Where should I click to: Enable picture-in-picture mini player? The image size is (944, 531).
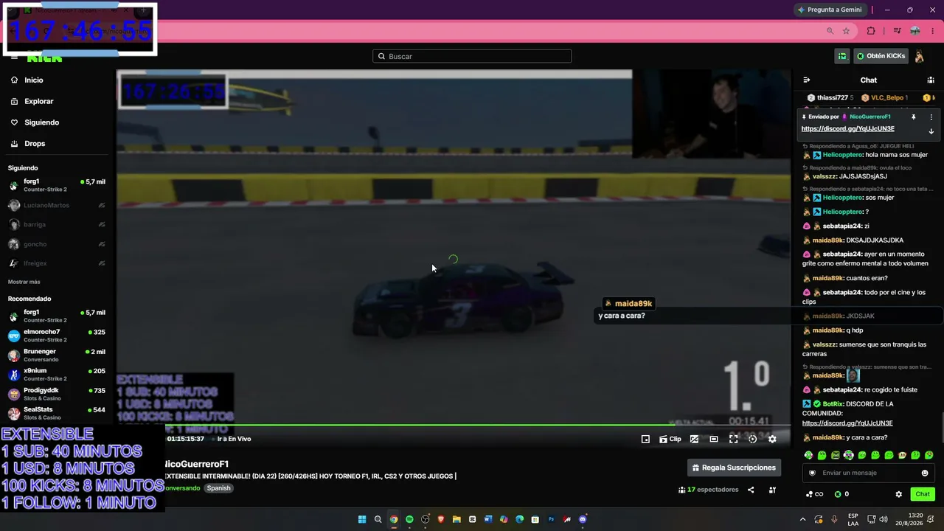pyautogui.click(x=645, y=439)
